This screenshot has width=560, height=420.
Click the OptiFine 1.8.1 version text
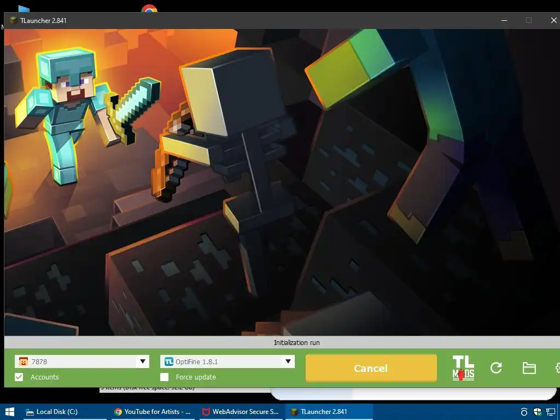point(196,362)
